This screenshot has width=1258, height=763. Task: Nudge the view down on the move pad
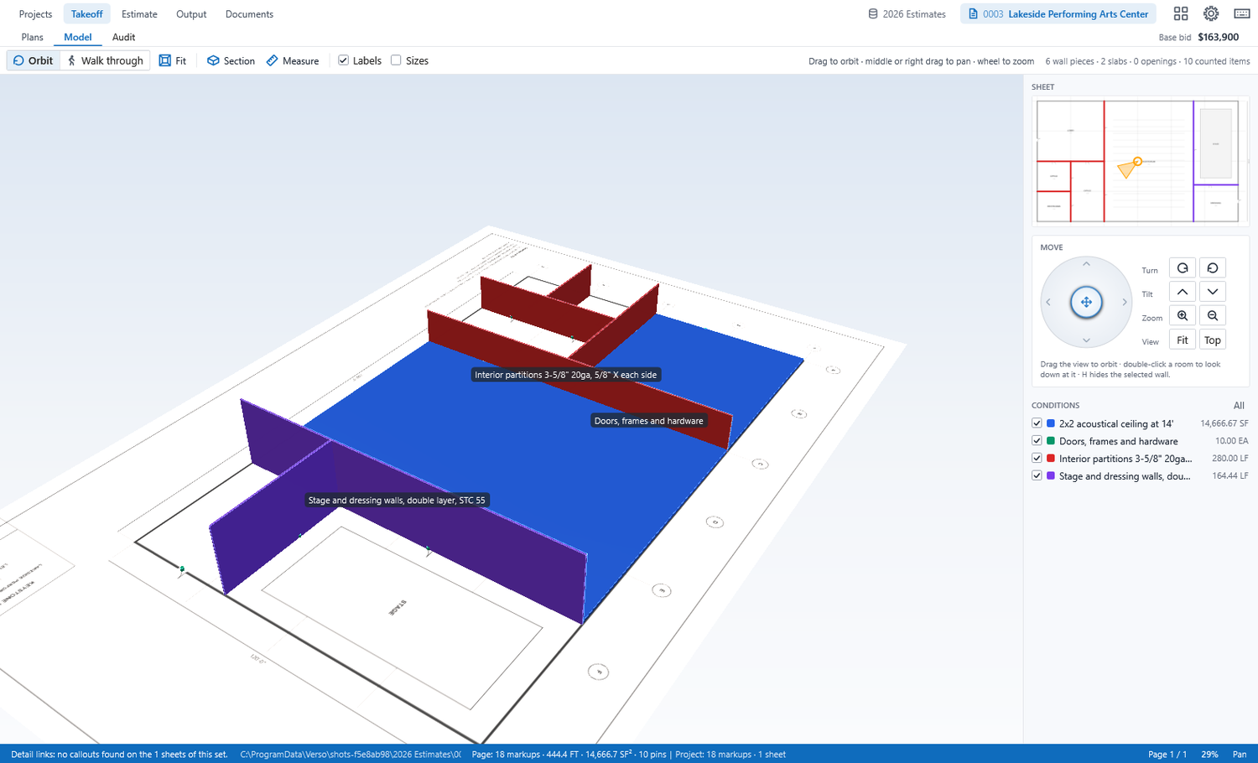coord(1086,340)
